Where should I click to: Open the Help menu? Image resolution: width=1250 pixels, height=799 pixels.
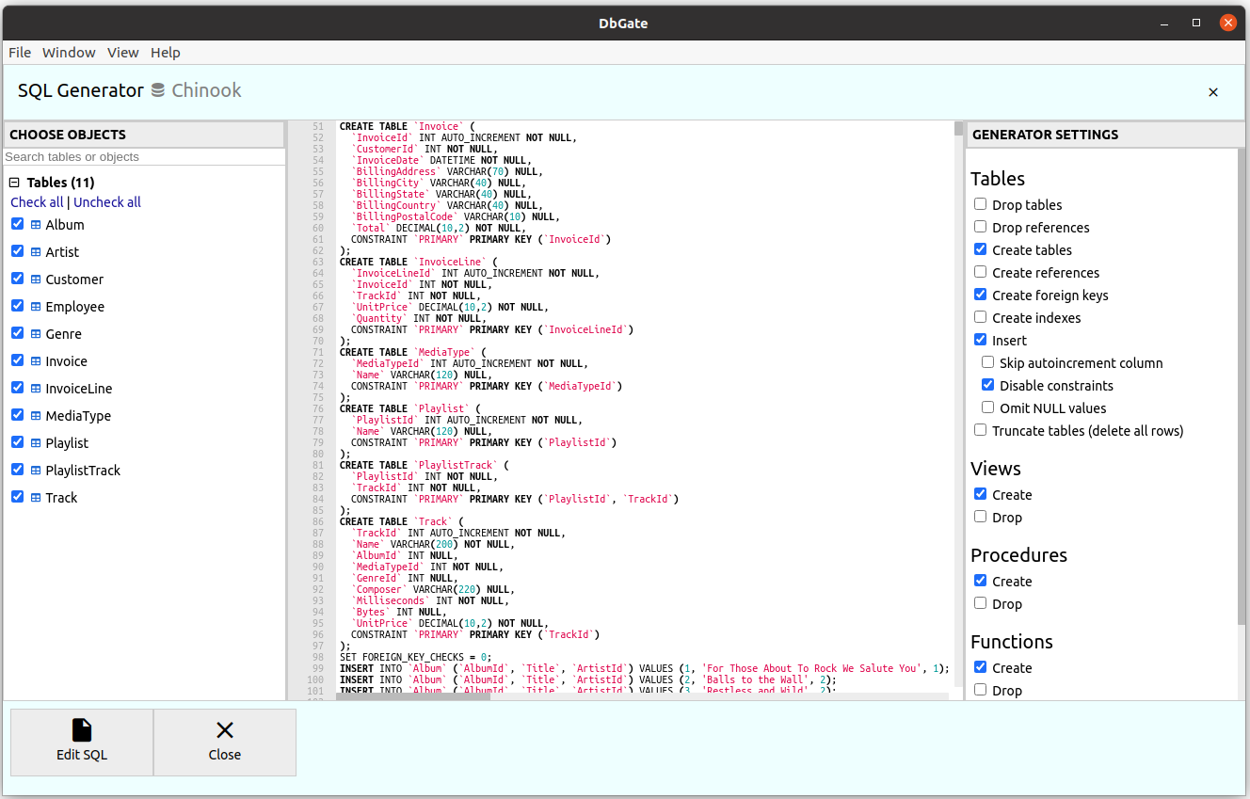tap(166, 53)
